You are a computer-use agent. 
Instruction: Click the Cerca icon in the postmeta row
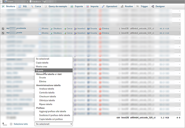65,29
